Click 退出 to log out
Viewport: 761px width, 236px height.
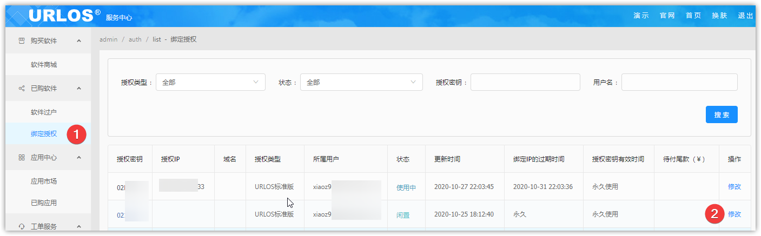[x=745, y=16]
